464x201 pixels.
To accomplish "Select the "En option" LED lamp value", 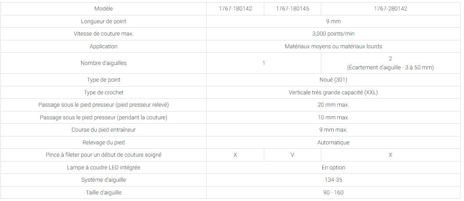I will [x=333, y=168].
